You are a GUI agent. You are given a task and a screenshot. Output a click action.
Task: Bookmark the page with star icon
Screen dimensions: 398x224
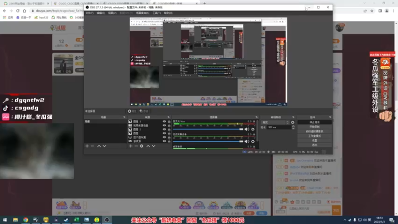(x=372, y=11)
